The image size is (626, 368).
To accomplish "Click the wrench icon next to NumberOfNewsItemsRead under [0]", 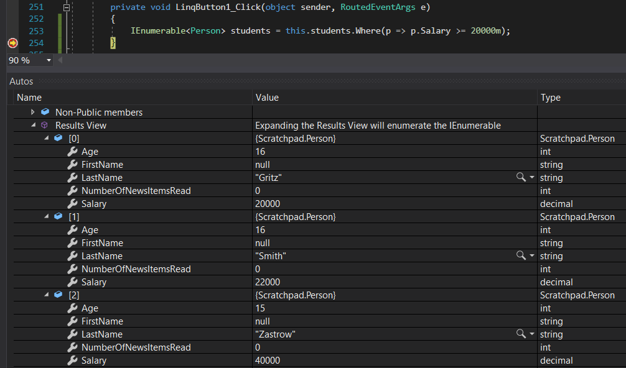I will point(72,191).
